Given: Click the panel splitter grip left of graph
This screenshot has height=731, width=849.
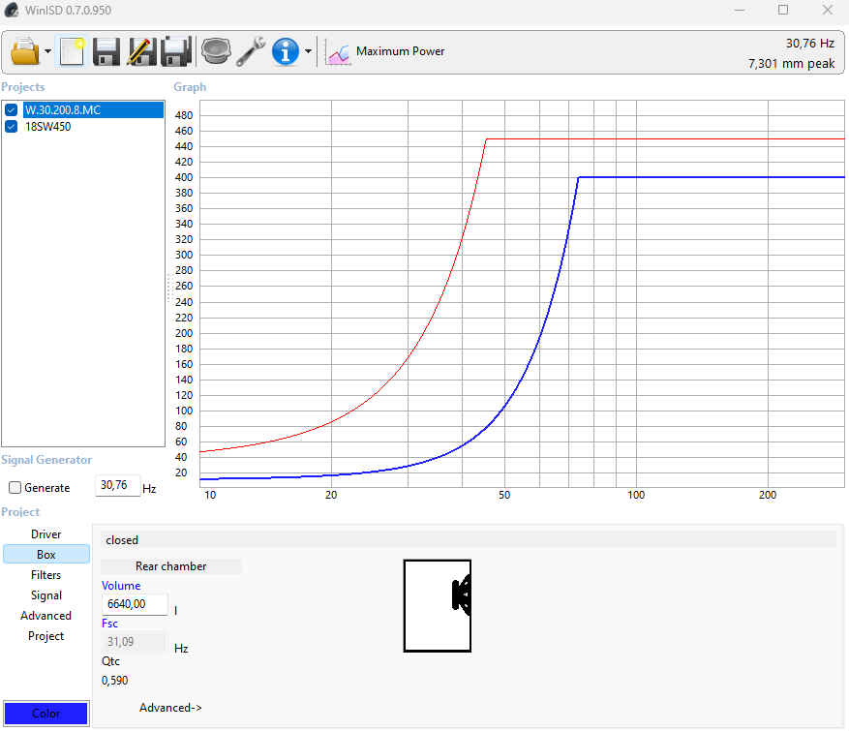Looking at the screenshot, I should 169,289.
